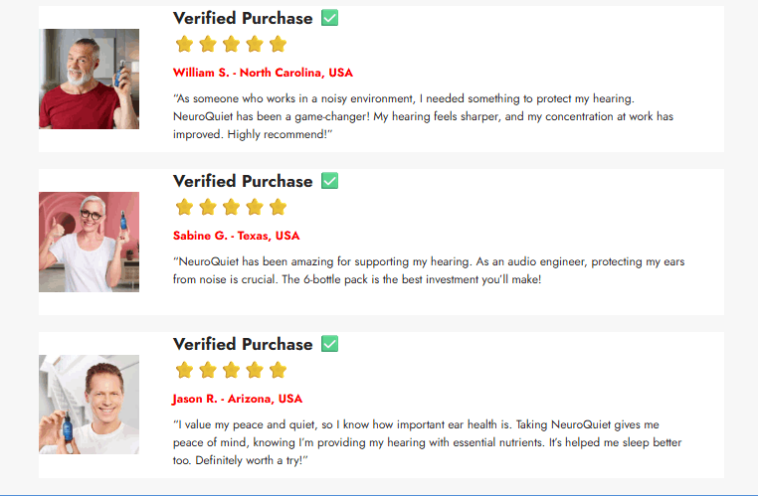Click Sabine G.'s audio engineer review text
The height and width of the screenshot is (496, 758).
[x=428, y=270]
